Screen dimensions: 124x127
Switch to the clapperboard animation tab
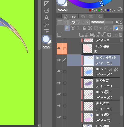pos(83,16)
